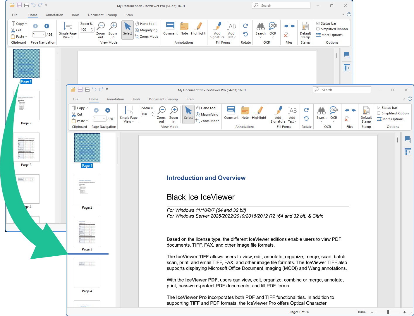Expand the Search dropdown in front window ribbon
This screenshot has height=316, width=414.
[321, 121]
